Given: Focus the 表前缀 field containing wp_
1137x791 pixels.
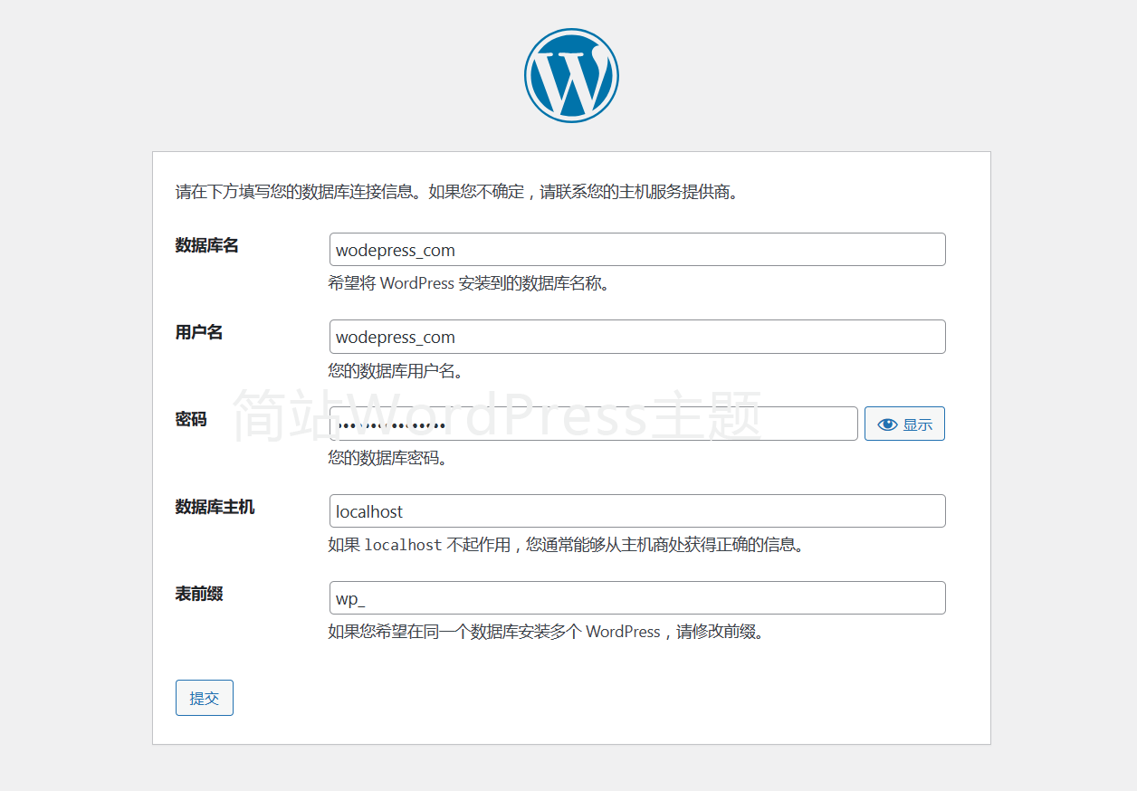Looking at the screenshot, I should pyautogui.click(x=636, y=598).
